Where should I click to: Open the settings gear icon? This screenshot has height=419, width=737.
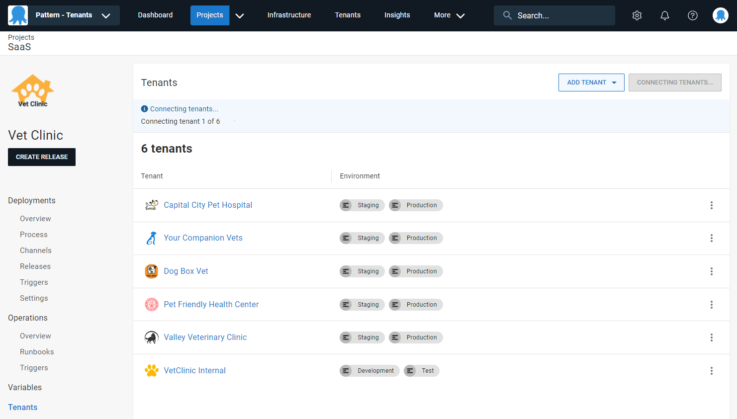pyautogui.click(x=637, y=15)
